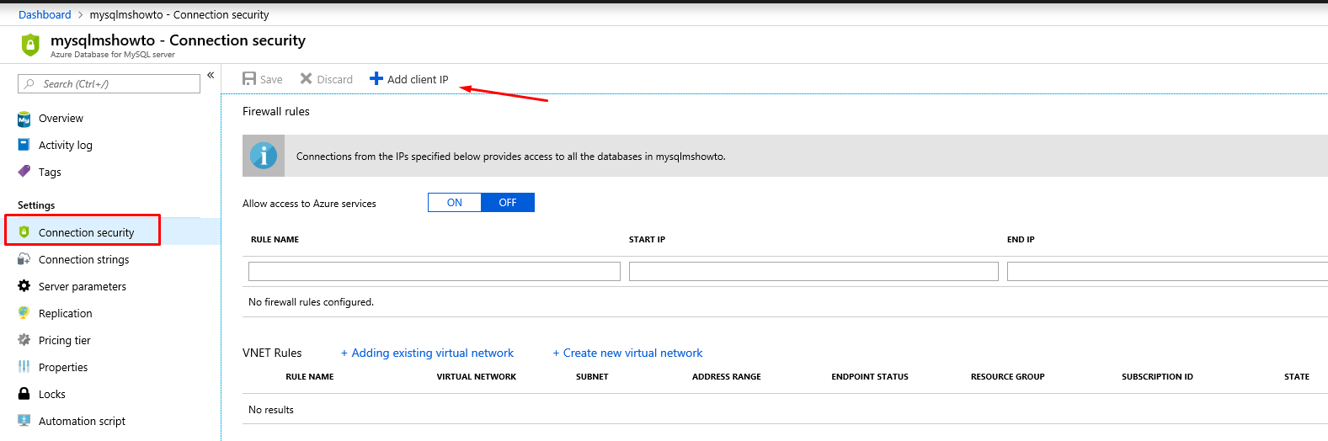Screen dimensions: 1328x441
Task: Click the Pricing tier gear icon
Action: 24,340
